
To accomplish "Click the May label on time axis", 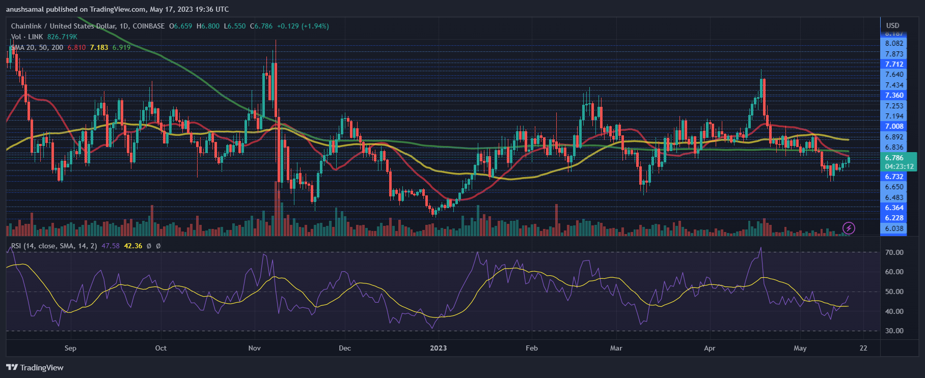I will click(x=800, y=348).
